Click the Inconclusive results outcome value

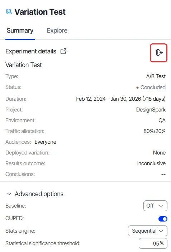(x=151, y=163)
